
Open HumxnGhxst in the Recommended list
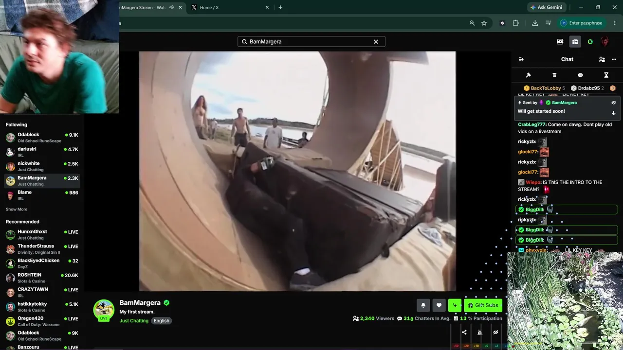tap(42, 235)
